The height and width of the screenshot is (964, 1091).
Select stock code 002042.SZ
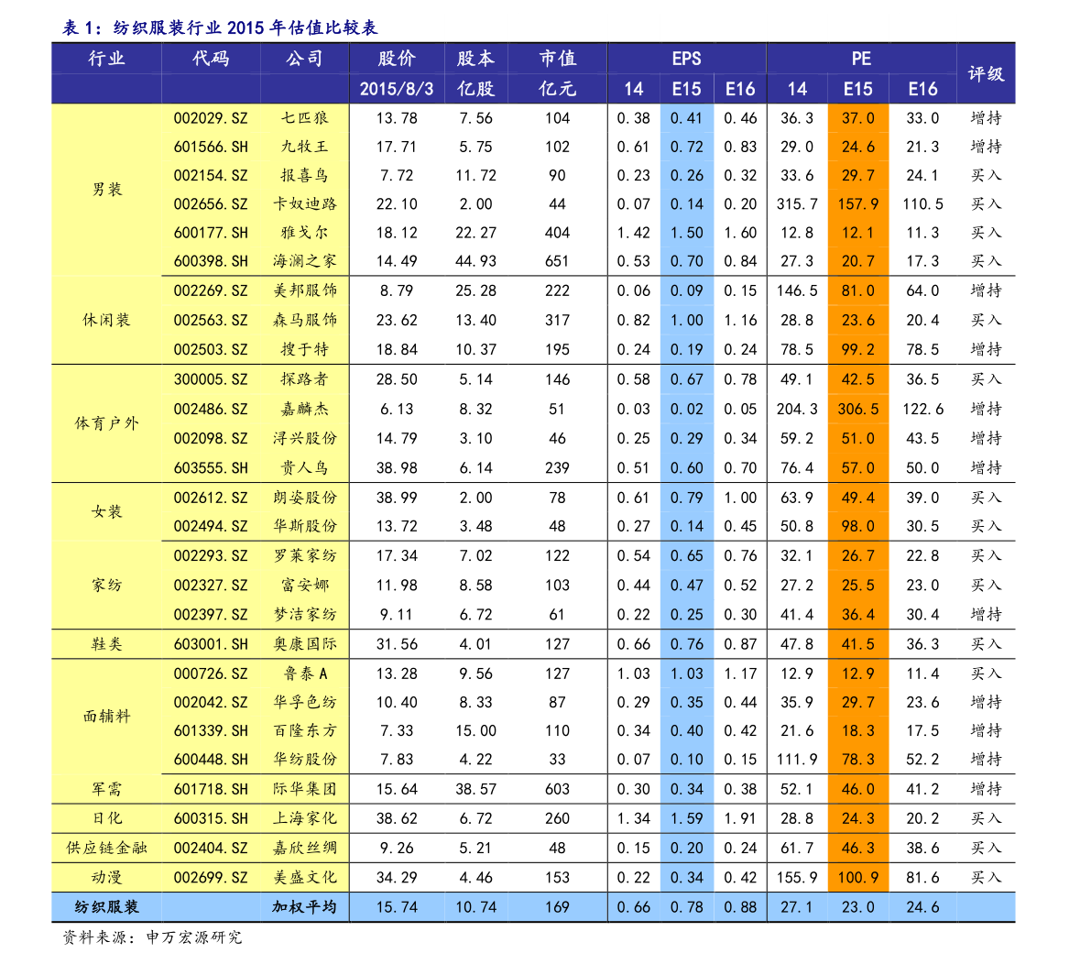tap(211, 702)
